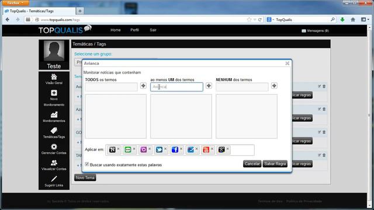Remove the Google+ source tag

227,149
